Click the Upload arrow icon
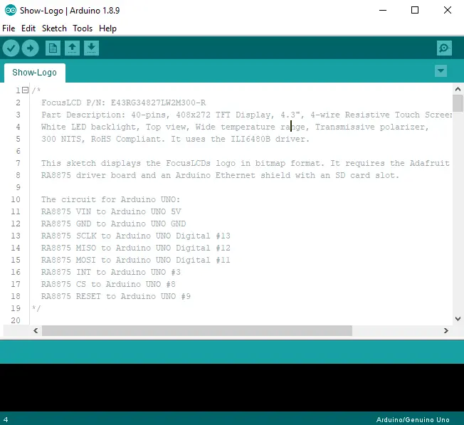 [x=30, y=48]
